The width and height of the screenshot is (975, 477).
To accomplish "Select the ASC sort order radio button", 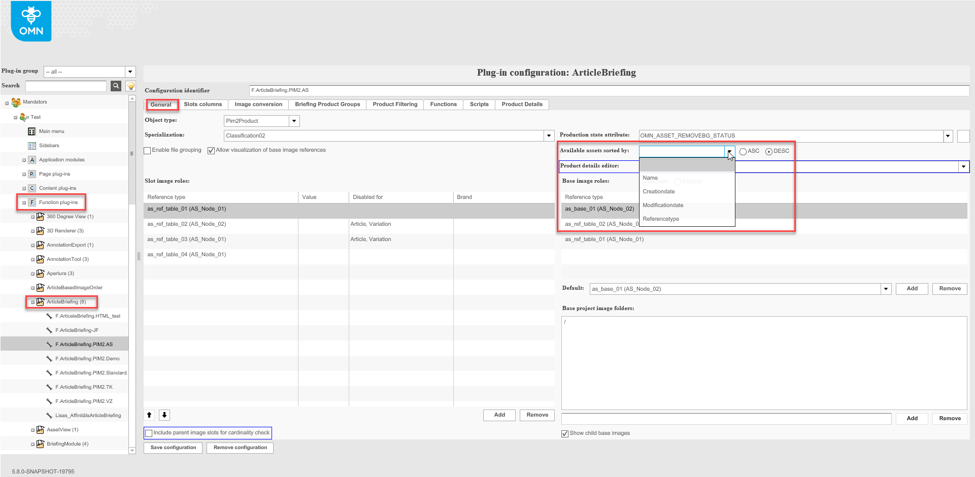I will (x=743, y=151).
